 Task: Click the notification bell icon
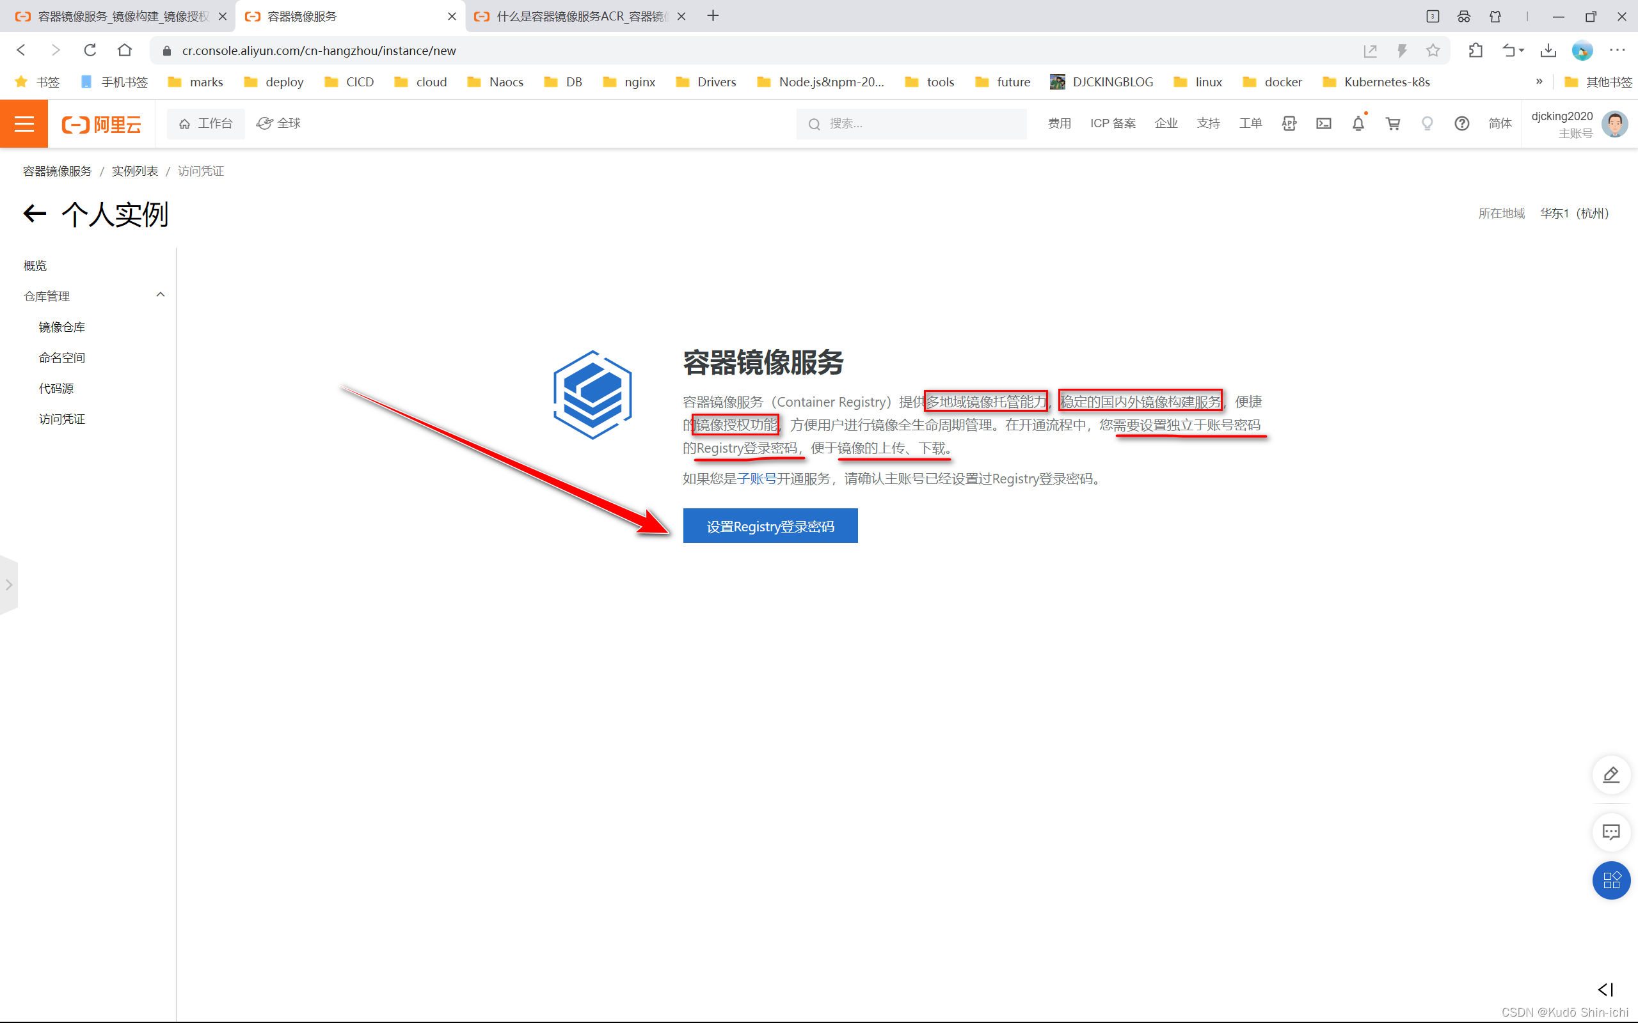click(x=1358, y=124)
